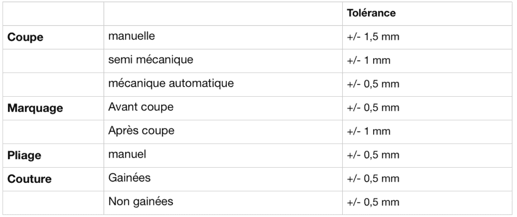
Task: Select the tolerance value for mécanique automatique
Action: pyautogui.click(x=374, y=84)
